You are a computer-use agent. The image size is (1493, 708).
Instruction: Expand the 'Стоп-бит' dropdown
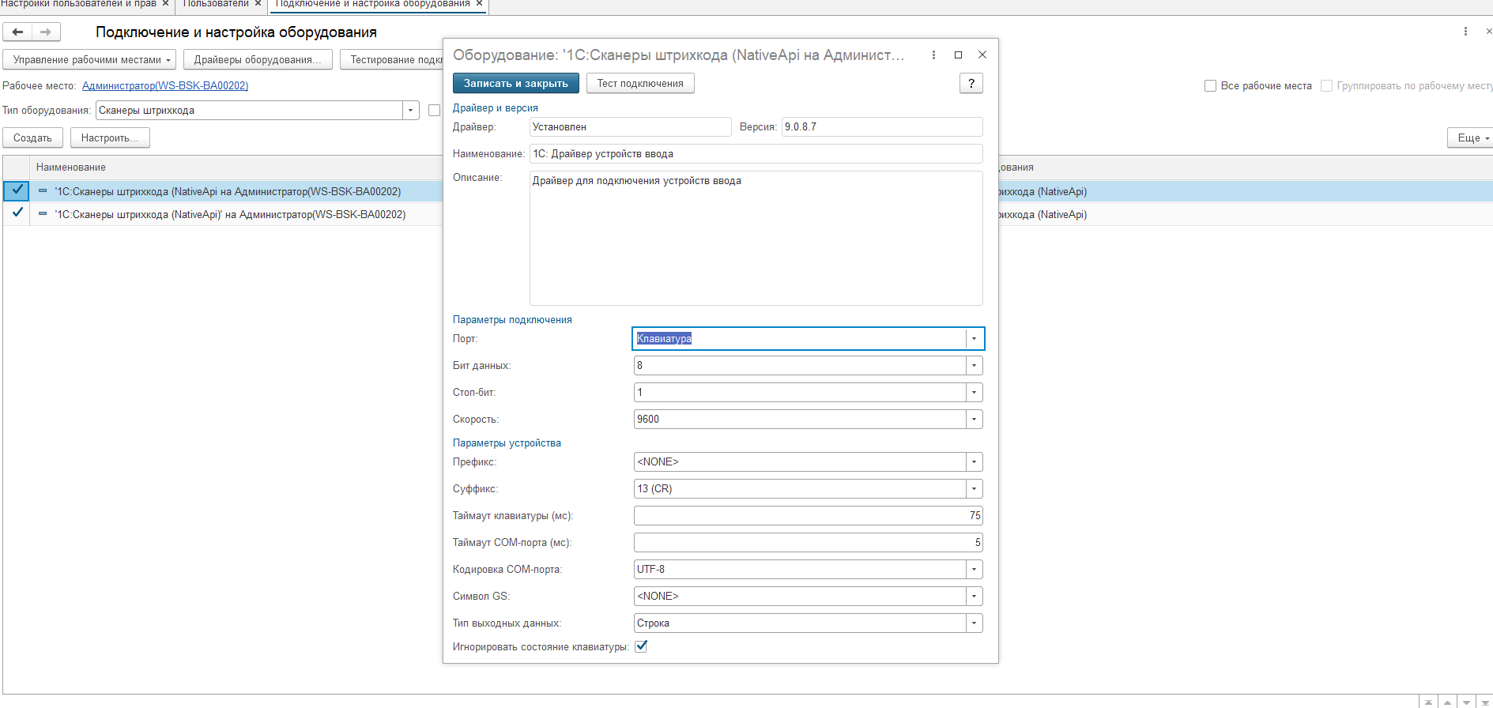point(974,393)
